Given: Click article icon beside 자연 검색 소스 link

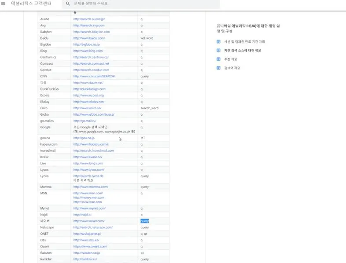Looking at the screenshot, I should (218, 51).
